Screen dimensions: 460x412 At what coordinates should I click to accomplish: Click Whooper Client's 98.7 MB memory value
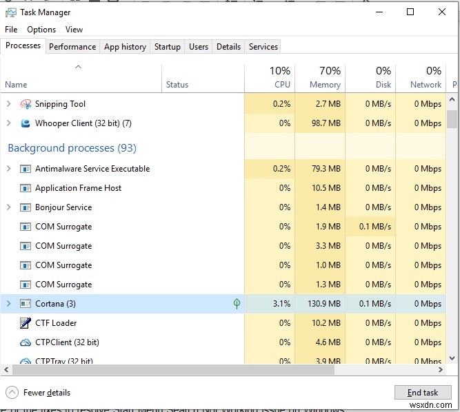click(326, 123)
